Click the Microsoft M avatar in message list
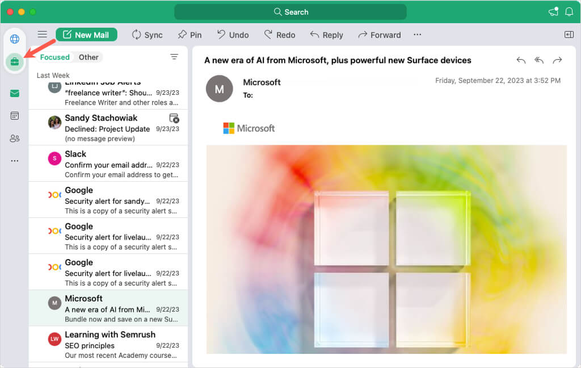Viewport: 581px width, 368px height. [54, 303]
